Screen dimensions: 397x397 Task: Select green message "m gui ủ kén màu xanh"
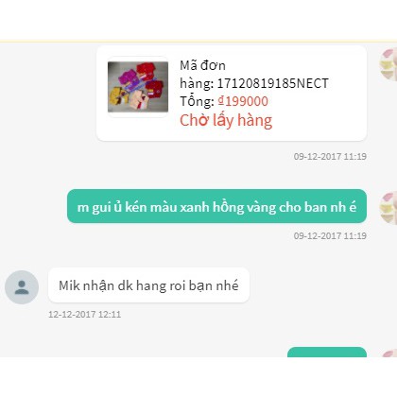tap(216, 206)
